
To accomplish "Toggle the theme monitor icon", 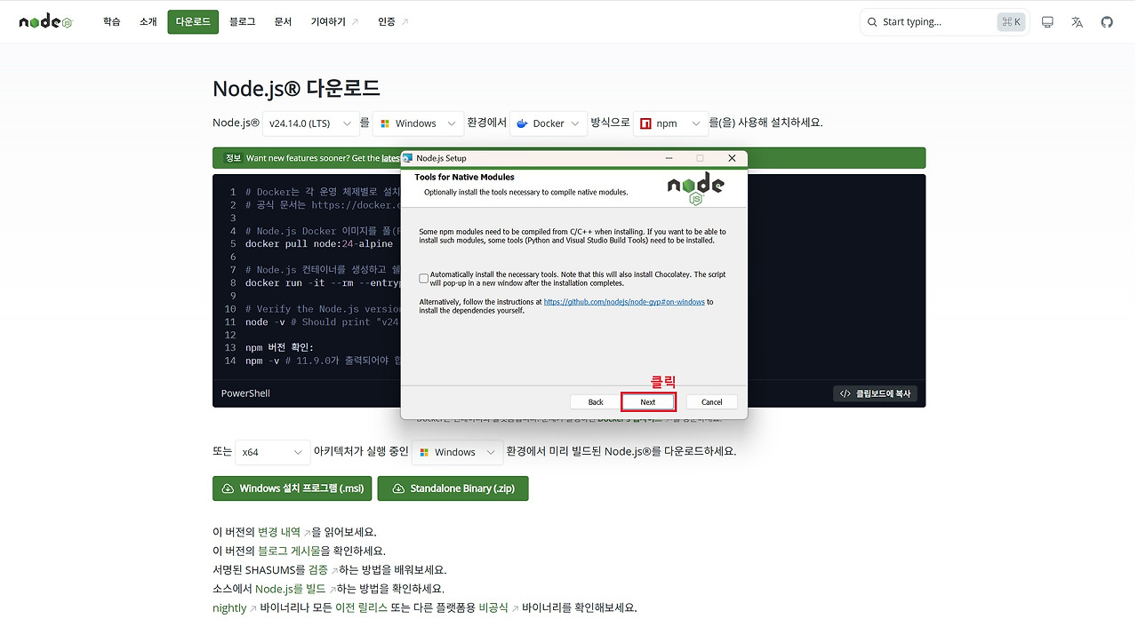I will pos(1047,22).
